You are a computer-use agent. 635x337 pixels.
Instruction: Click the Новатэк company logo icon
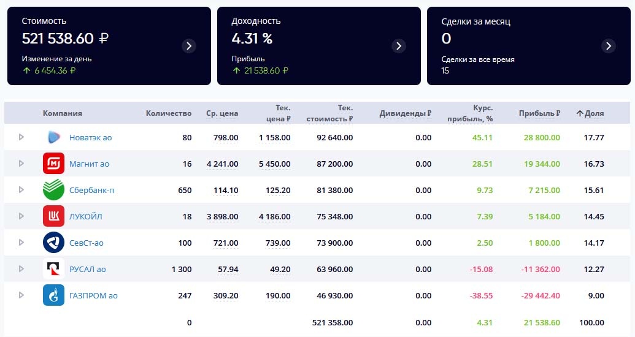point(54,137)
